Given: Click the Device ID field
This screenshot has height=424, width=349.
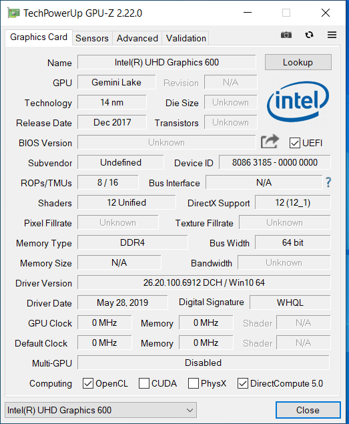Looking at the screenshot, I should click(275, 162).
